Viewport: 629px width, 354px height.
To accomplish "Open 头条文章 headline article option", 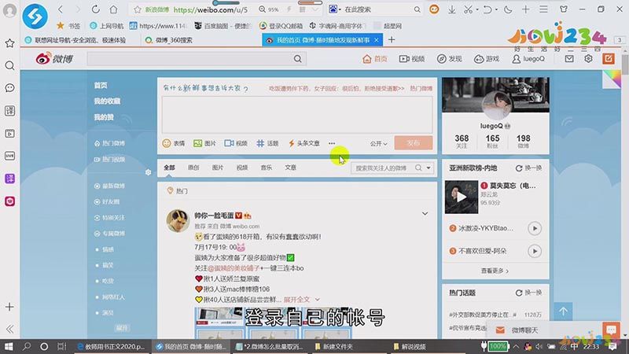I will coord(303,143).
